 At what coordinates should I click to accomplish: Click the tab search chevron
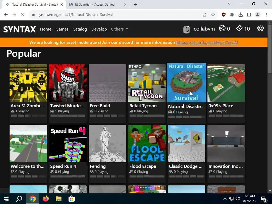pos(229,4)
